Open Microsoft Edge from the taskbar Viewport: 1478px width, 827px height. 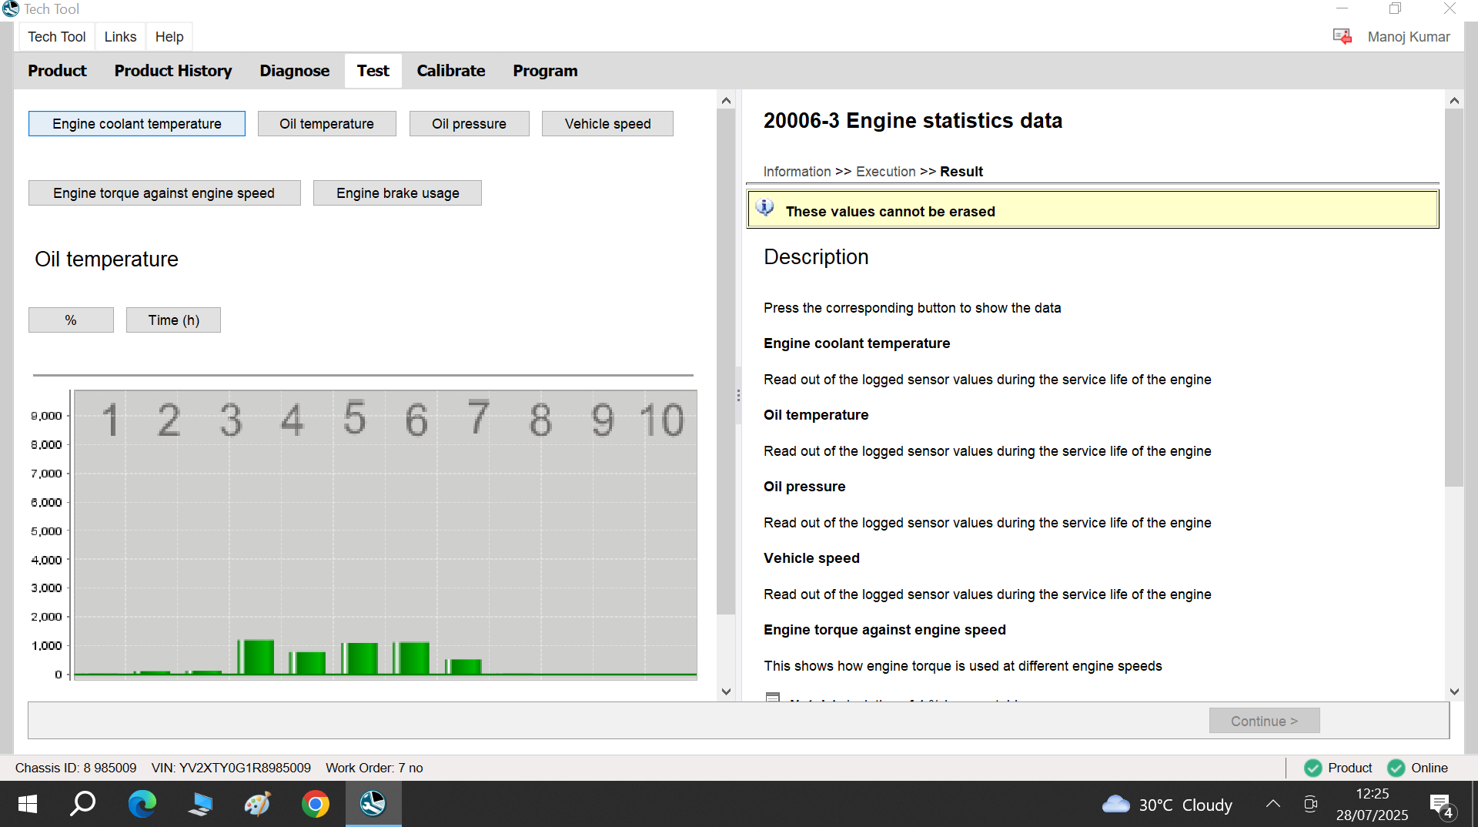pos(142,804)
